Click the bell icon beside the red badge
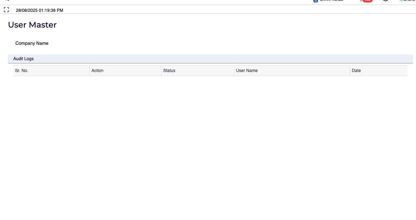Viewport: 416px width, 220px height. pos(361,1)
